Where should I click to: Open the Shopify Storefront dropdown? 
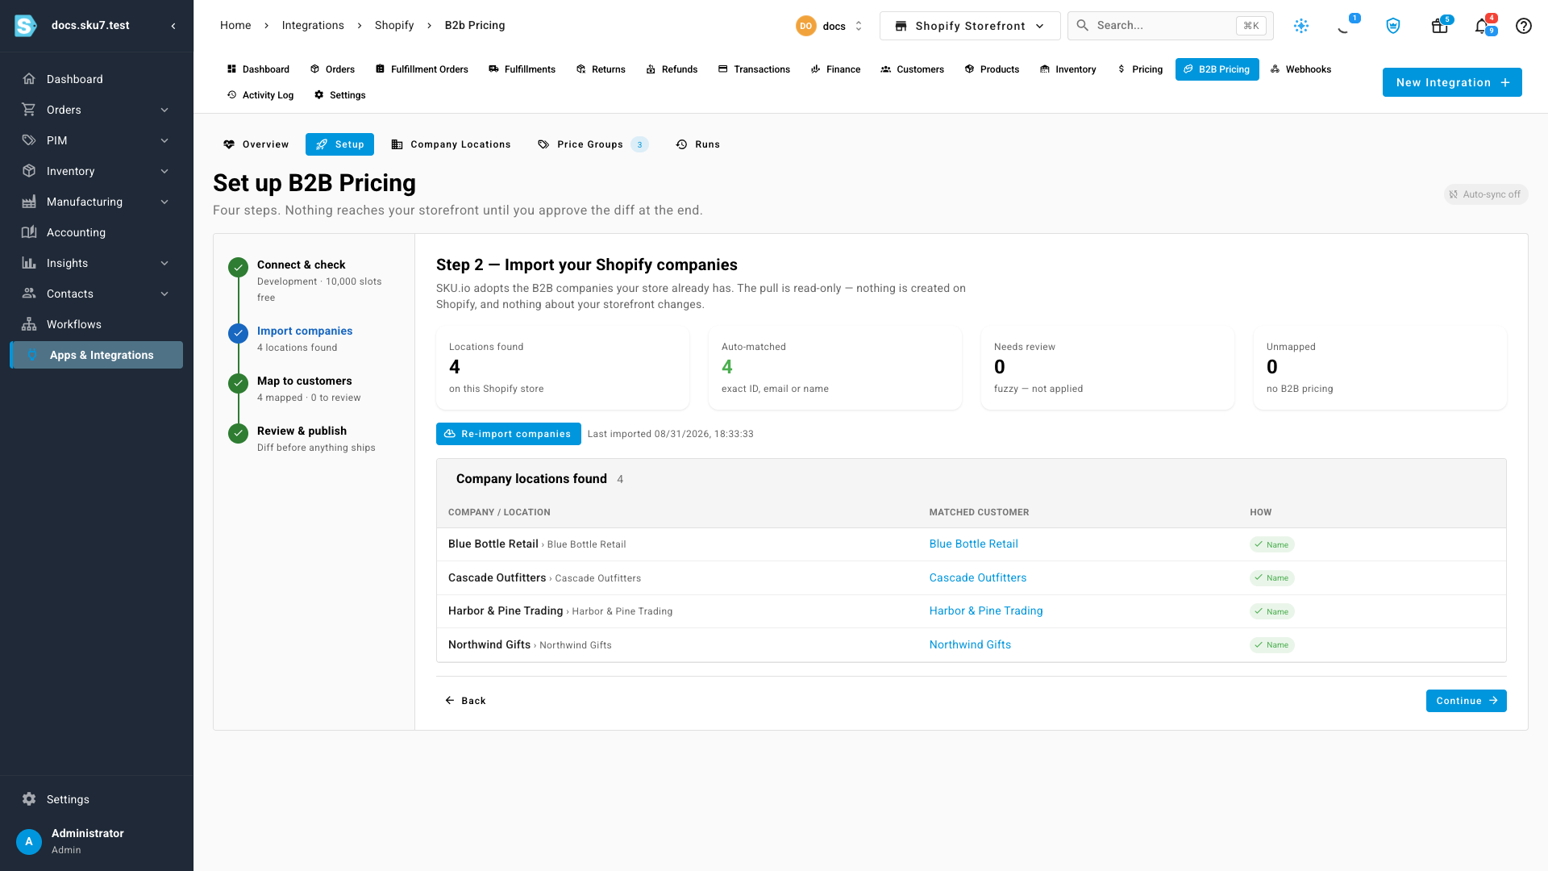[x=970, y=26]
